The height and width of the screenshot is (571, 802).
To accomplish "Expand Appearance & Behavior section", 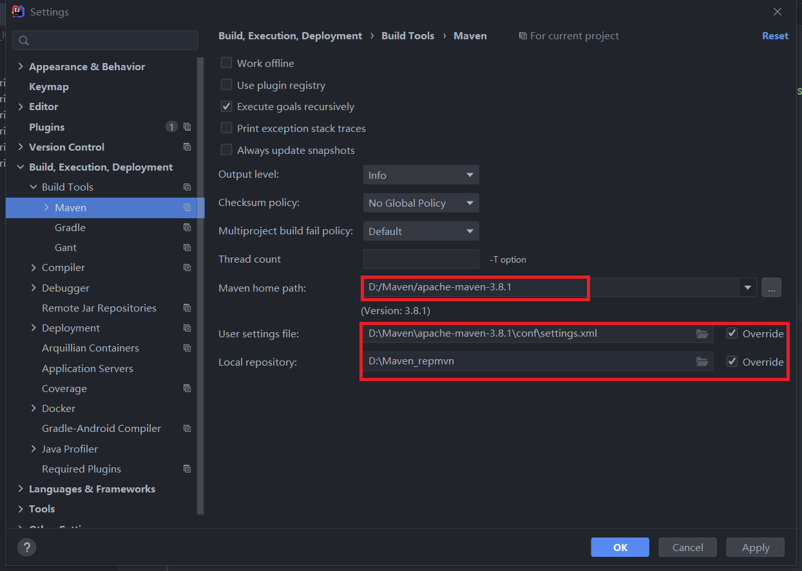I will pyautogui.click(x=21, y=66).
